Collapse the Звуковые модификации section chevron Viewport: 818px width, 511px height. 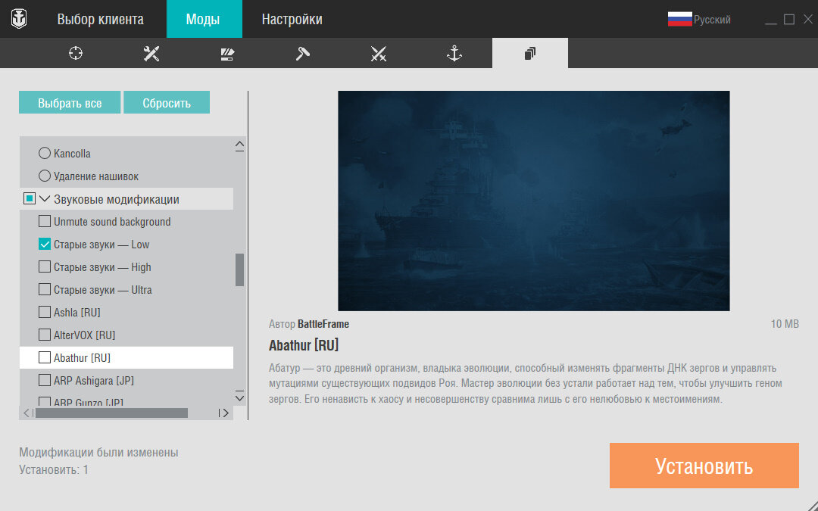coord(45,198)
